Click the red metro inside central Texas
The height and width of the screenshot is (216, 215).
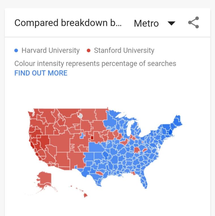coord(99,173)
